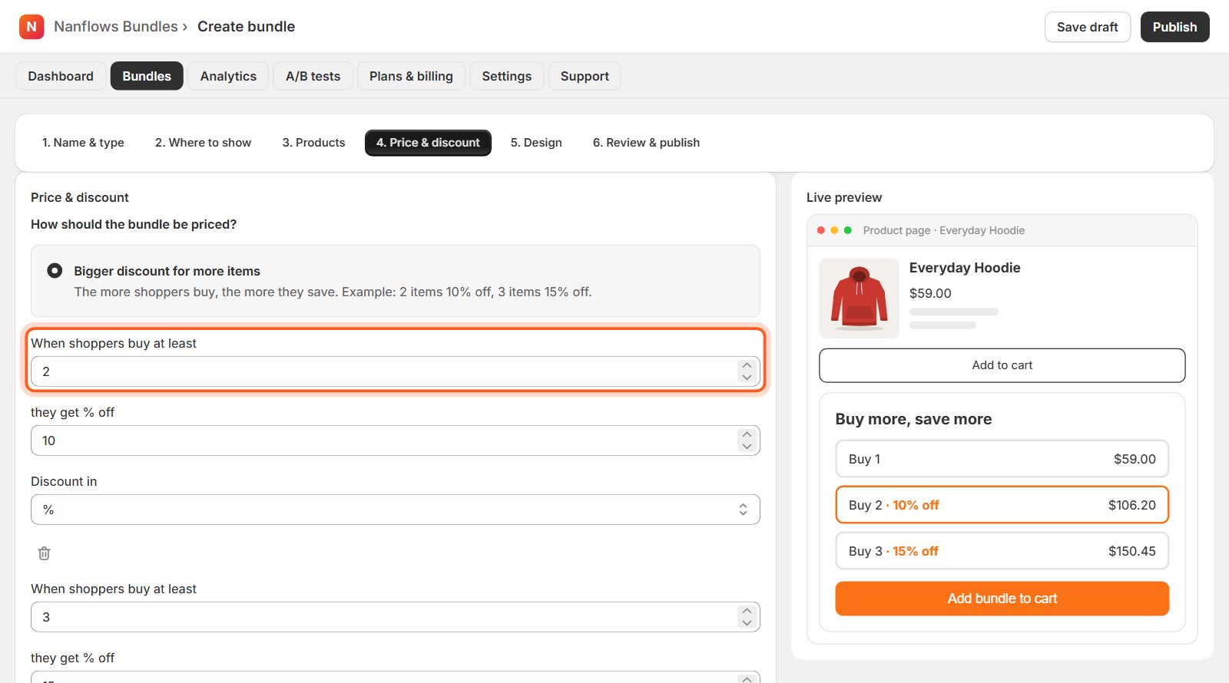Go to step 5. Design
The image size is (1229, 683).
point(536,143)
